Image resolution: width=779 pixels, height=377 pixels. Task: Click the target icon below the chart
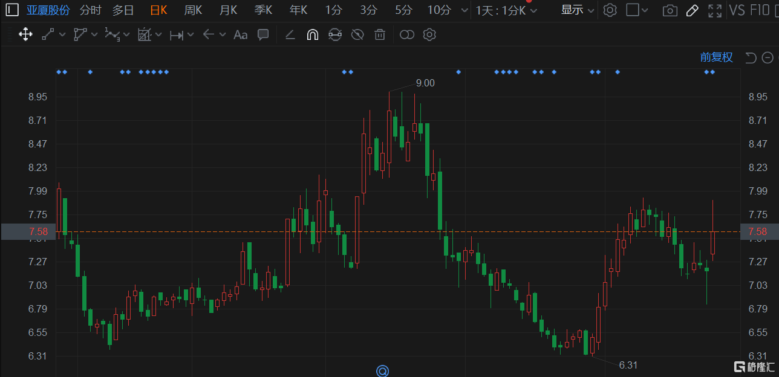(382, 370)
